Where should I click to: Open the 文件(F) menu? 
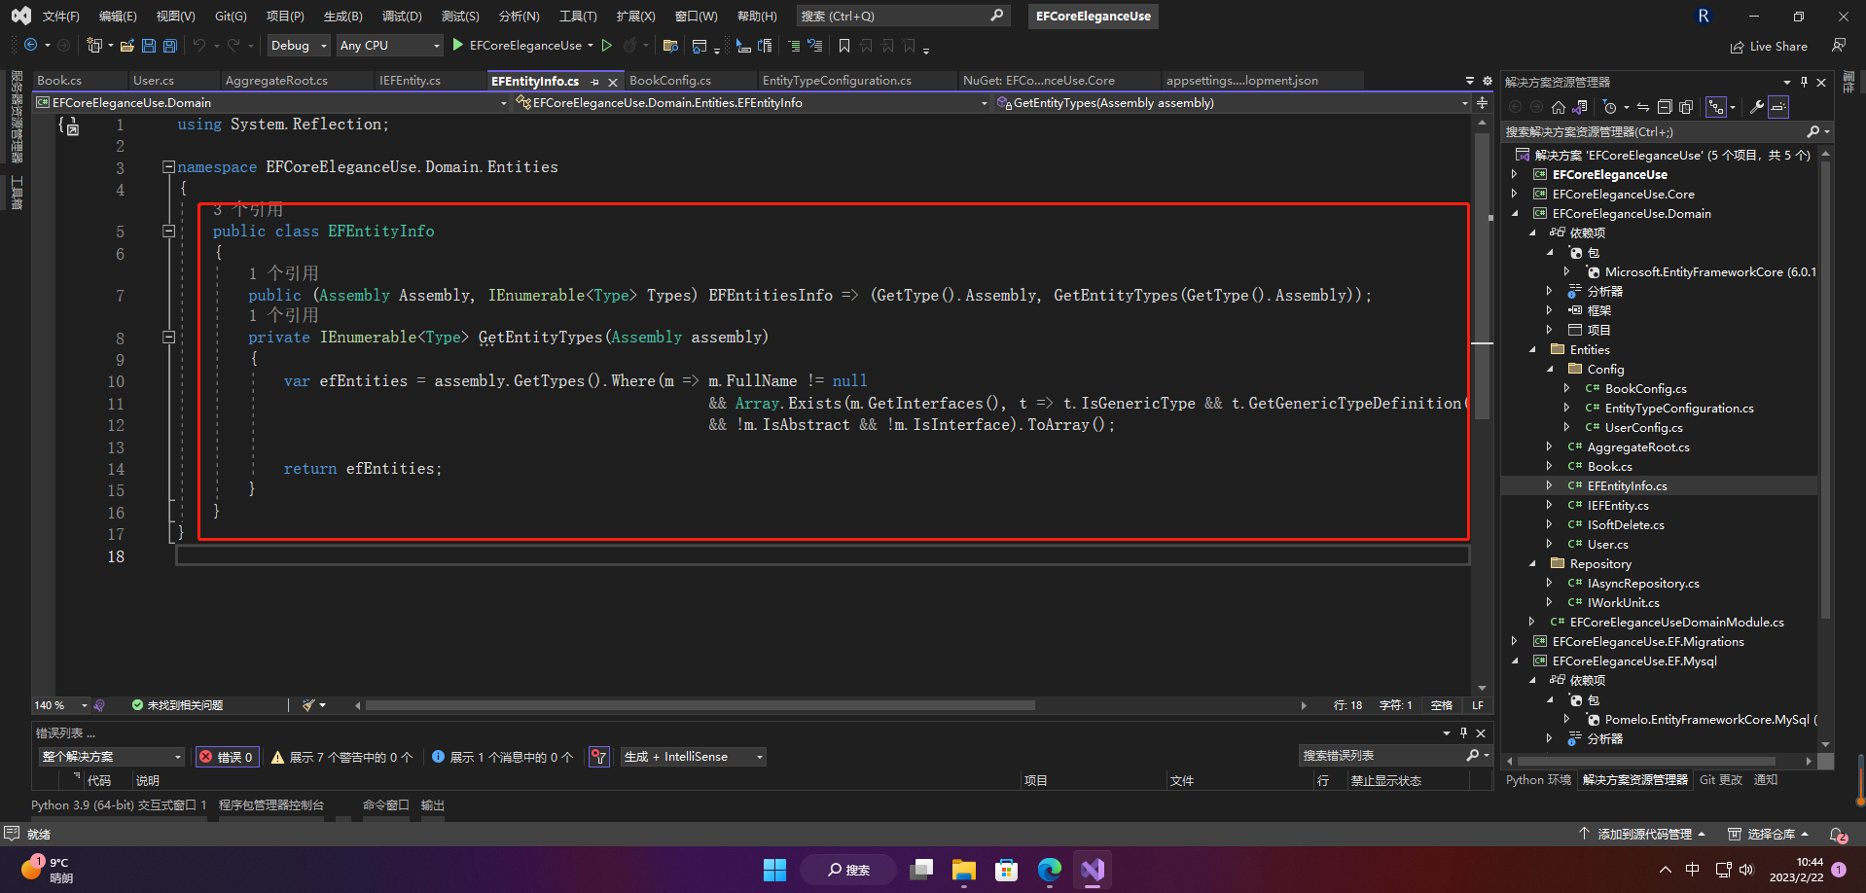click(x=60, y=17)
